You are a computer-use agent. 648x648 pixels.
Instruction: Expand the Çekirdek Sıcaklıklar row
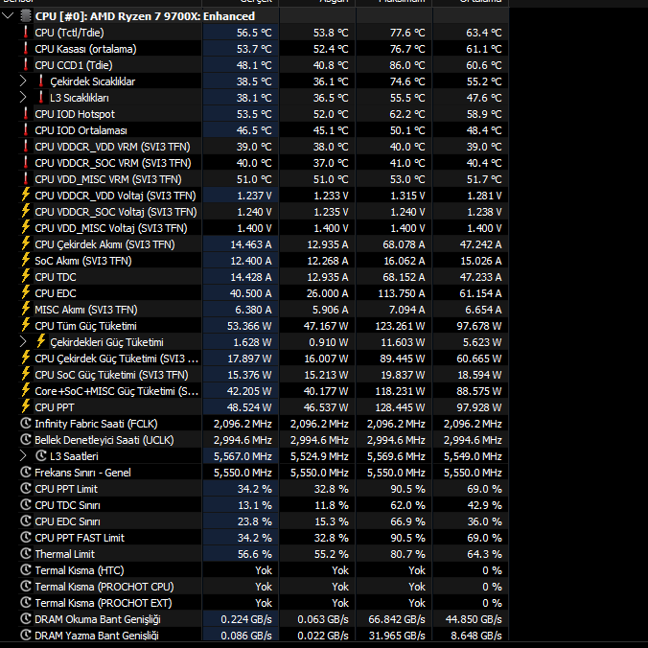coord(23,81)
